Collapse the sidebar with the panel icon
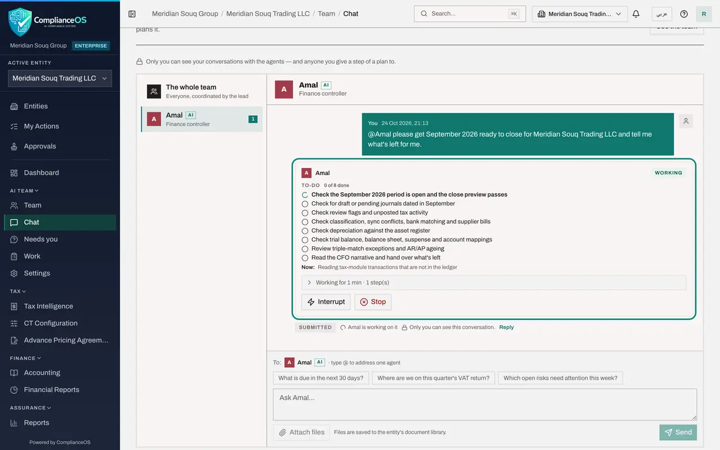Image resolution: width=720 pixels, height=450 pixels. (132, 13)
